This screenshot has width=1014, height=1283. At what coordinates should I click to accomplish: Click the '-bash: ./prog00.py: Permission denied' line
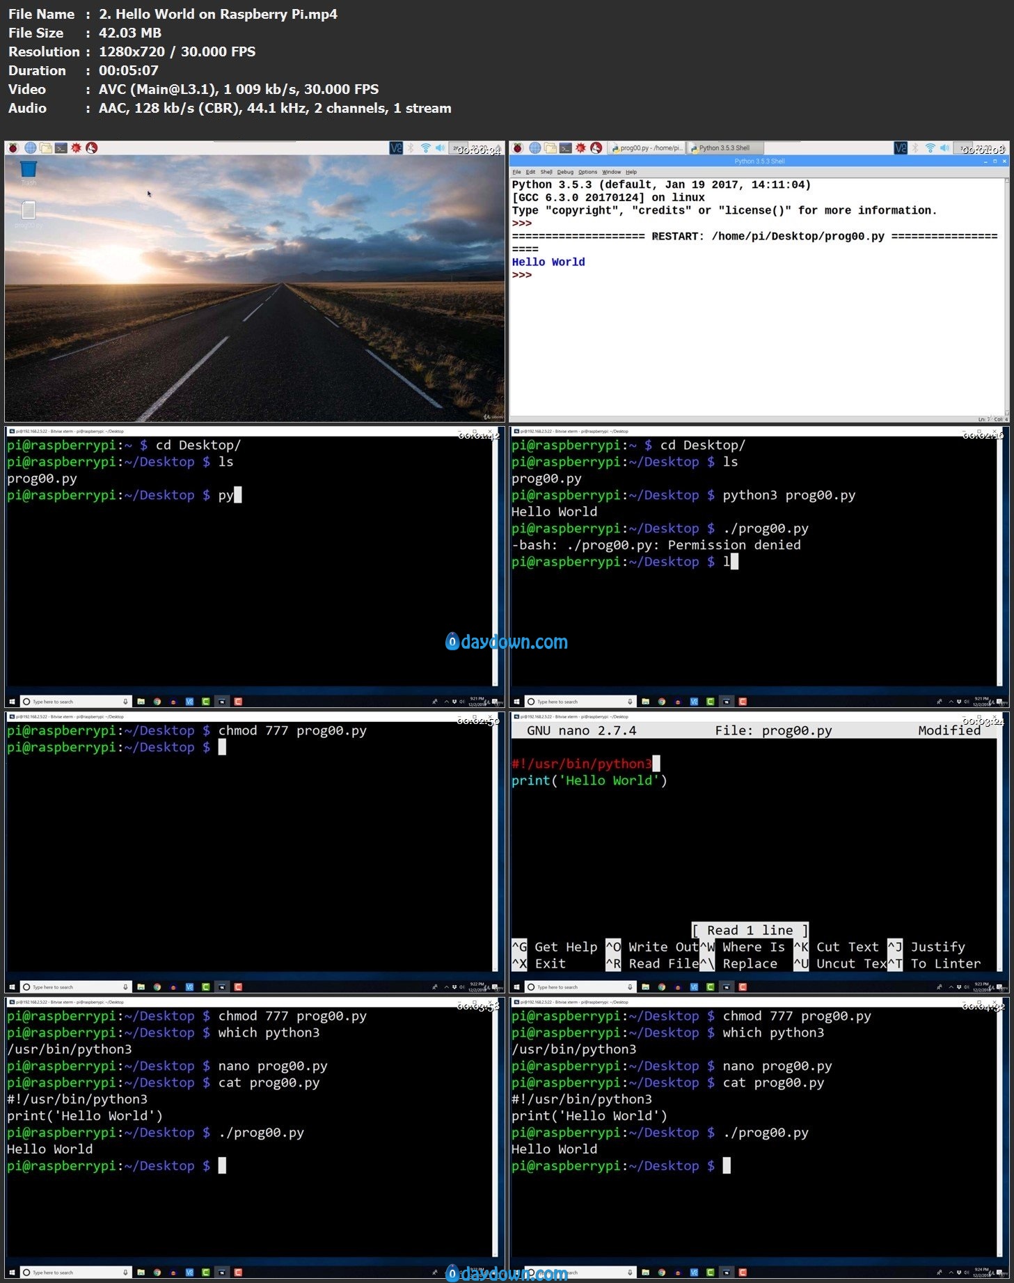(x=656, y=545)
